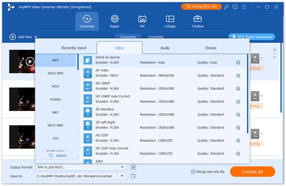This screenshot has width=286, height=186.
Task: Expand the Add Files dropdown arrow
Action: tap(36, 37)
